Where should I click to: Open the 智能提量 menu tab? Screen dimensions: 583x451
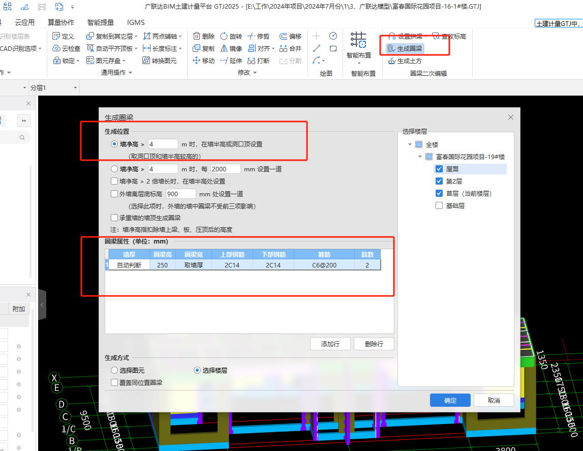coord(101,22)
